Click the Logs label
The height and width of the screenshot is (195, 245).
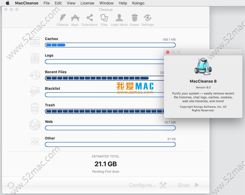[49, 56]
